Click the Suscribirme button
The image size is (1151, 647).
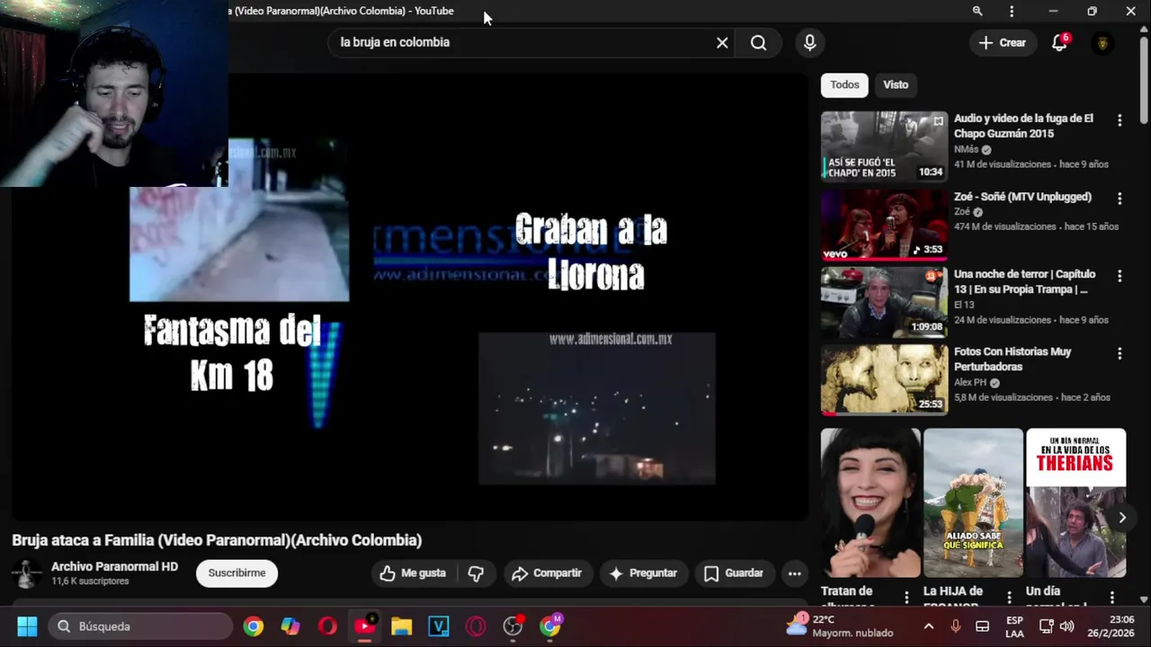[236, 573]
